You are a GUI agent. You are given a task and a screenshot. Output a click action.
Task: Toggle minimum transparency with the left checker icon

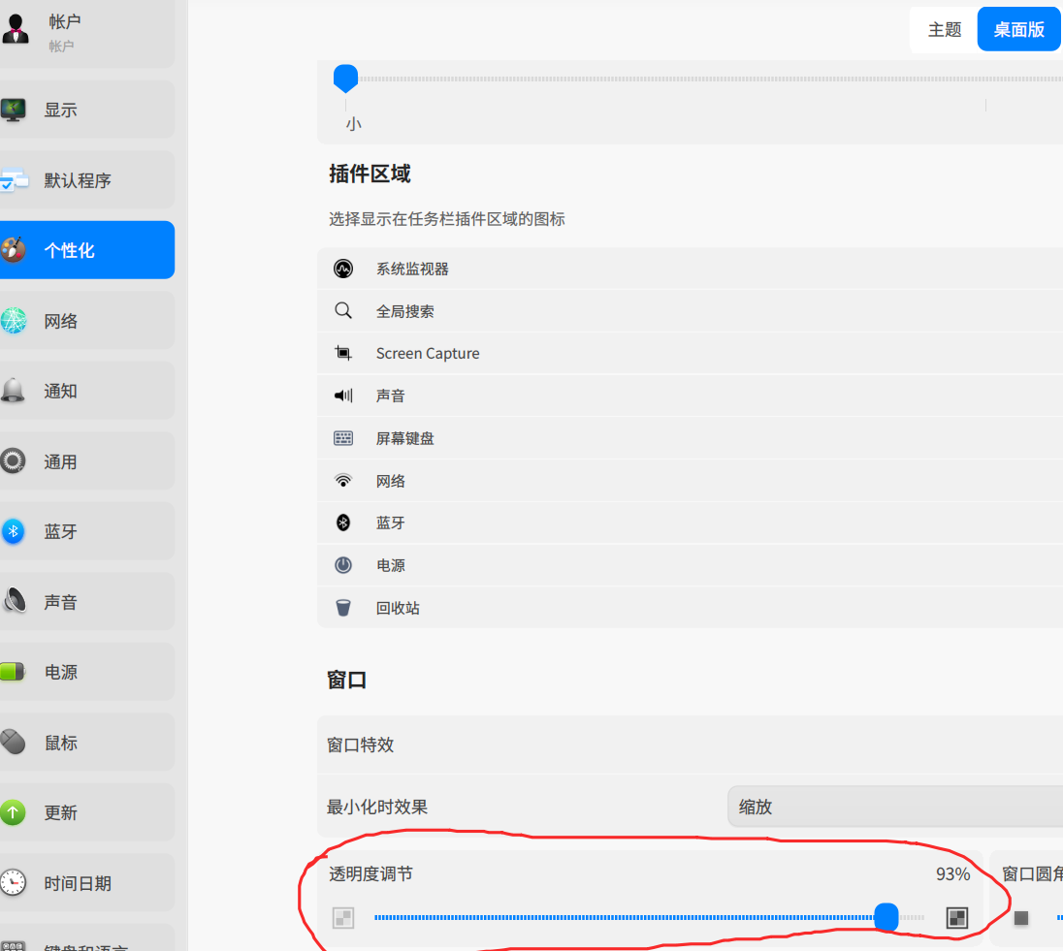point(343,917)
